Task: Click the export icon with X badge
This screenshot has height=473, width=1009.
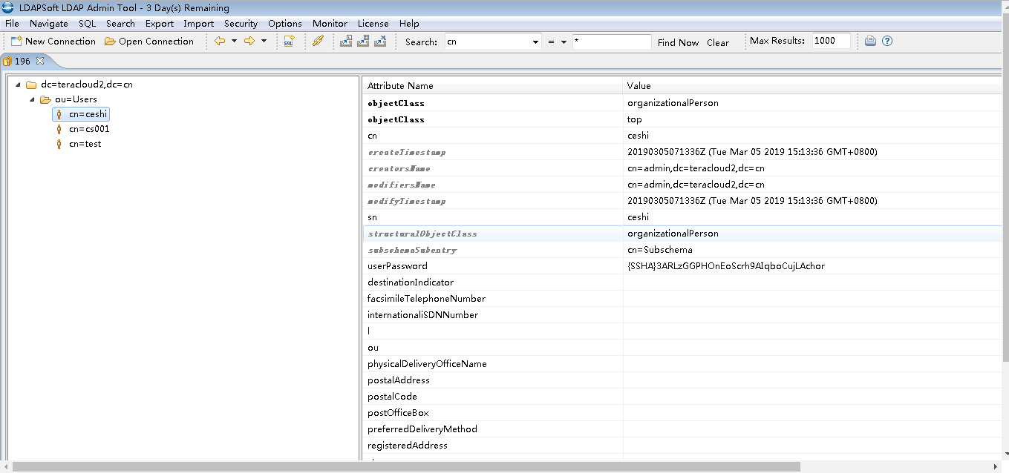Action: point(380,42)
